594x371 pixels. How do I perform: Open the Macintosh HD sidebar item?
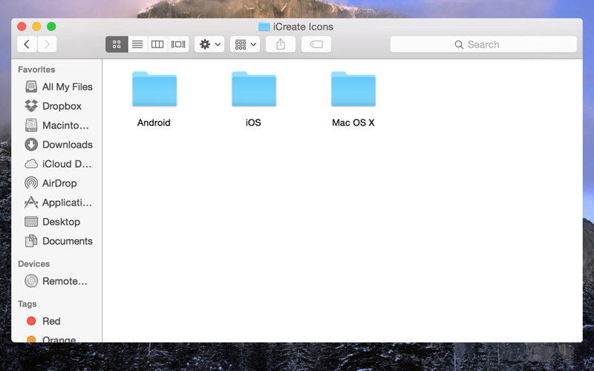57,125
